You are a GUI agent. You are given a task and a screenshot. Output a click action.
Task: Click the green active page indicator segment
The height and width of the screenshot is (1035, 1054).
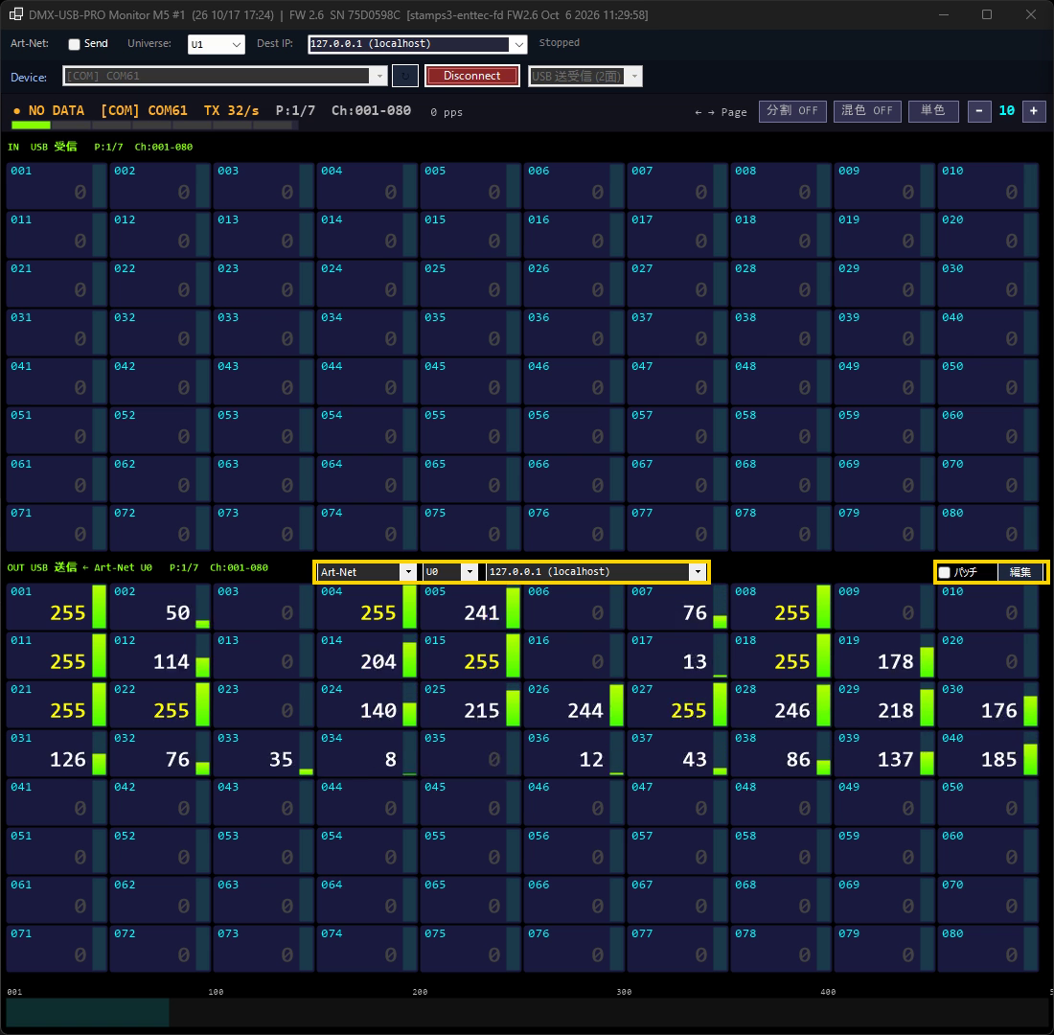31,126
